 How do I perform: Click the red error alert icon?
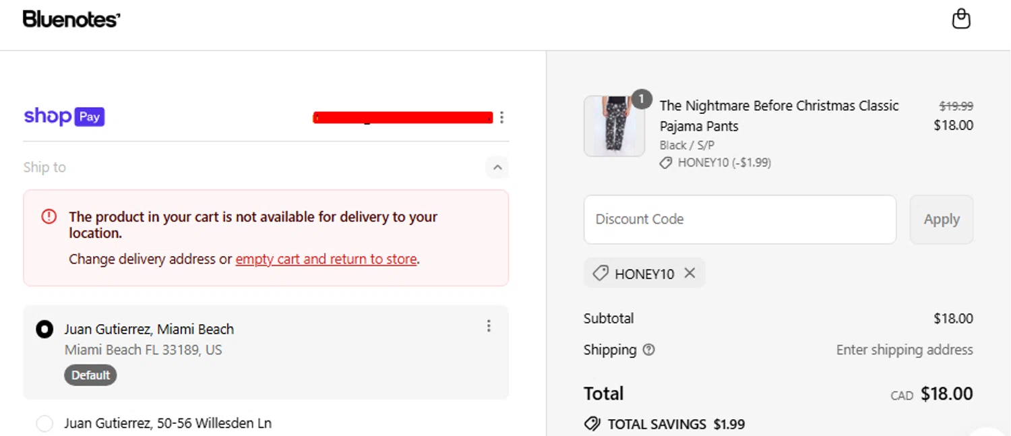tap(49, 217)
